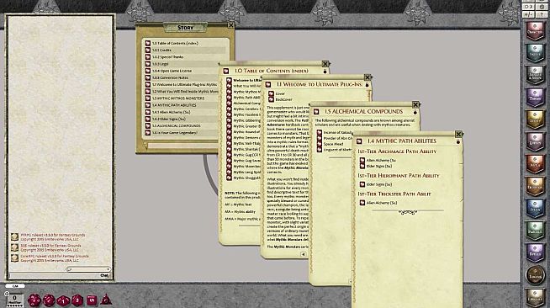This screenshot has width=550, height=308.
Task: Open 1.0 Table of Contents (Index) story entry
Action: tap(175, 43)
